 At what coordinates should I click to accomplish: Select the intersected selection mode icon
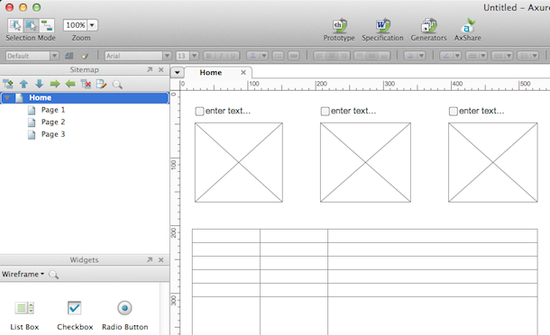pyautogui.click(x=14, y=25)
